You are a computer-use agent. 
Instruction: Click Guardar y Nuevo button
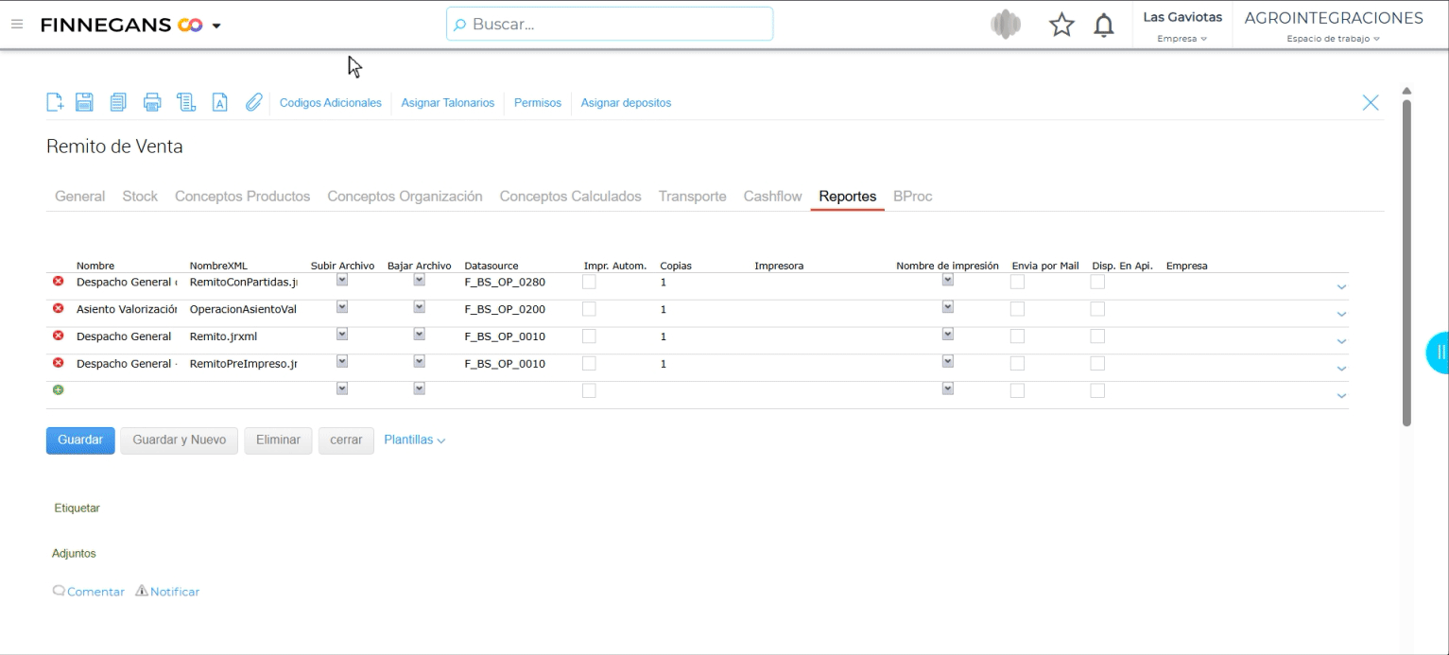(180, 440)
